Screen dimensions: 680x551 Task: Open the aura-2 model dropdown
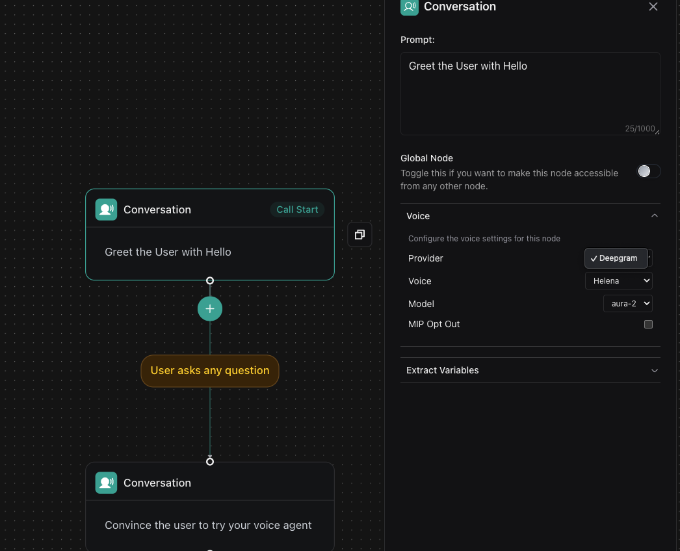627,304
